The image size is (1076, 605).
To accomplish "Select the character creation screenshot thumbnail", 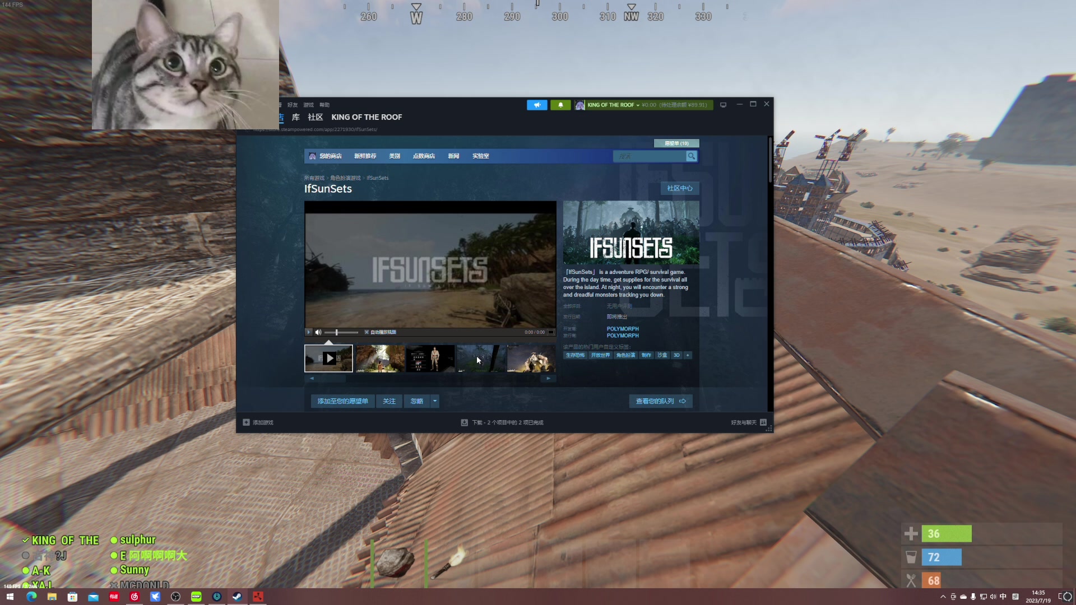I will 430,359.
